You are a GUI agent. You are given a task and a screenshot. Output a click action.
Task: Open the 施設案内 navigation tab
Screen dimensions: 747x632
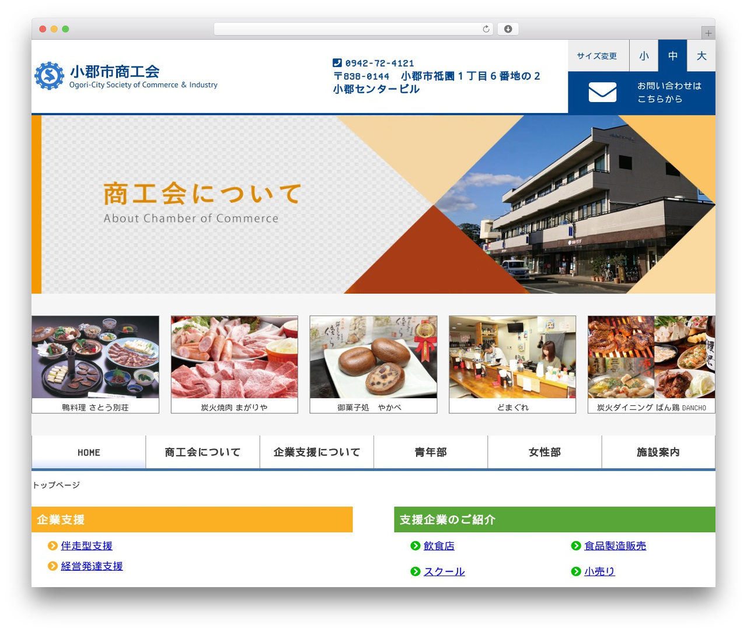658,452
